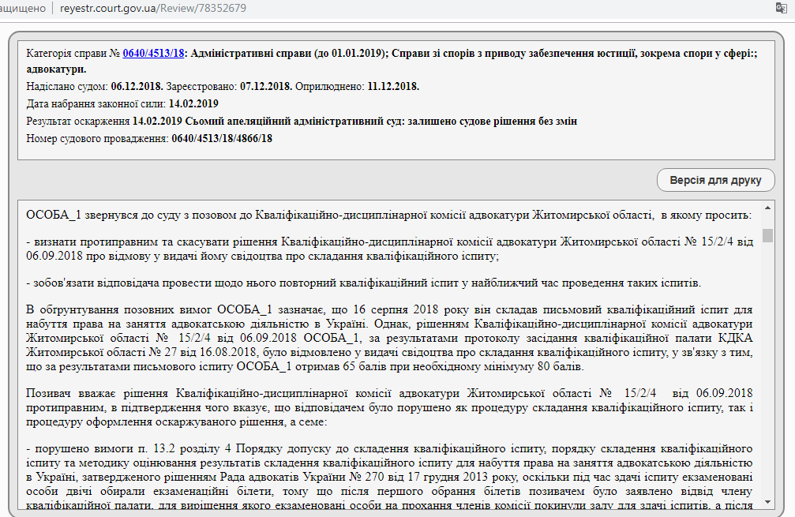
Task: Click the paragraph starting В обгрунтування позовних вимог
Action: (389, 338)
